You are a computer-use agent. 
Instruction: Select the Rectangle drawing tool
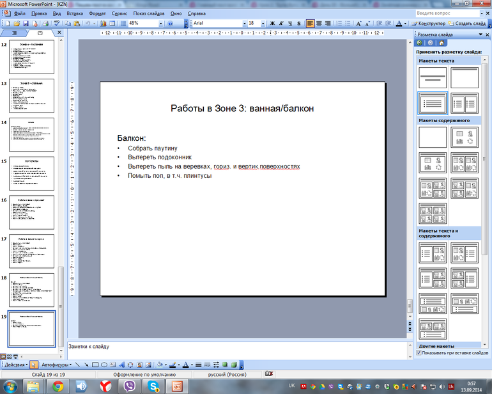94,365
